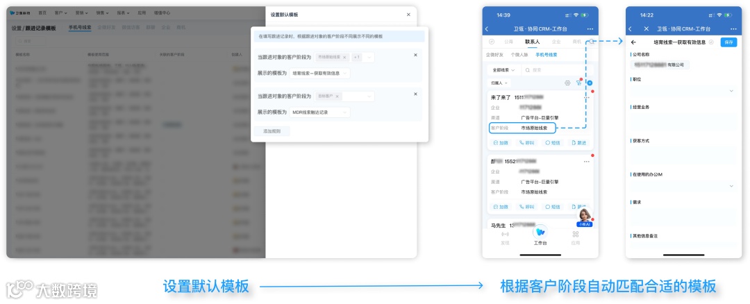Select the 个微人脉 sub-tab
This screenshot has height=304, width=750.
pos(520,55)
